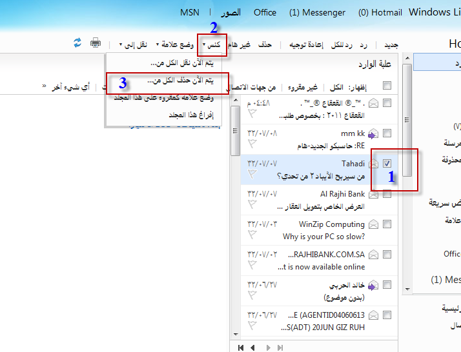Click flag icon on mm kk message
Viewport: 461px width, 352px height.
coord(252,144)
